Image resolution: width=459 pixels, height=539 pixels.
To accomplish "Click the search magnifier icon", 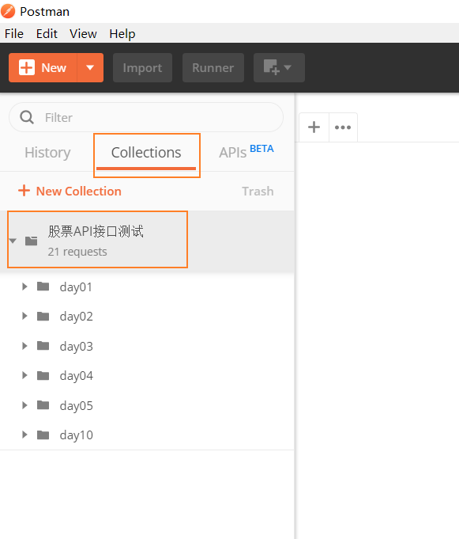I will coord(27,117).
